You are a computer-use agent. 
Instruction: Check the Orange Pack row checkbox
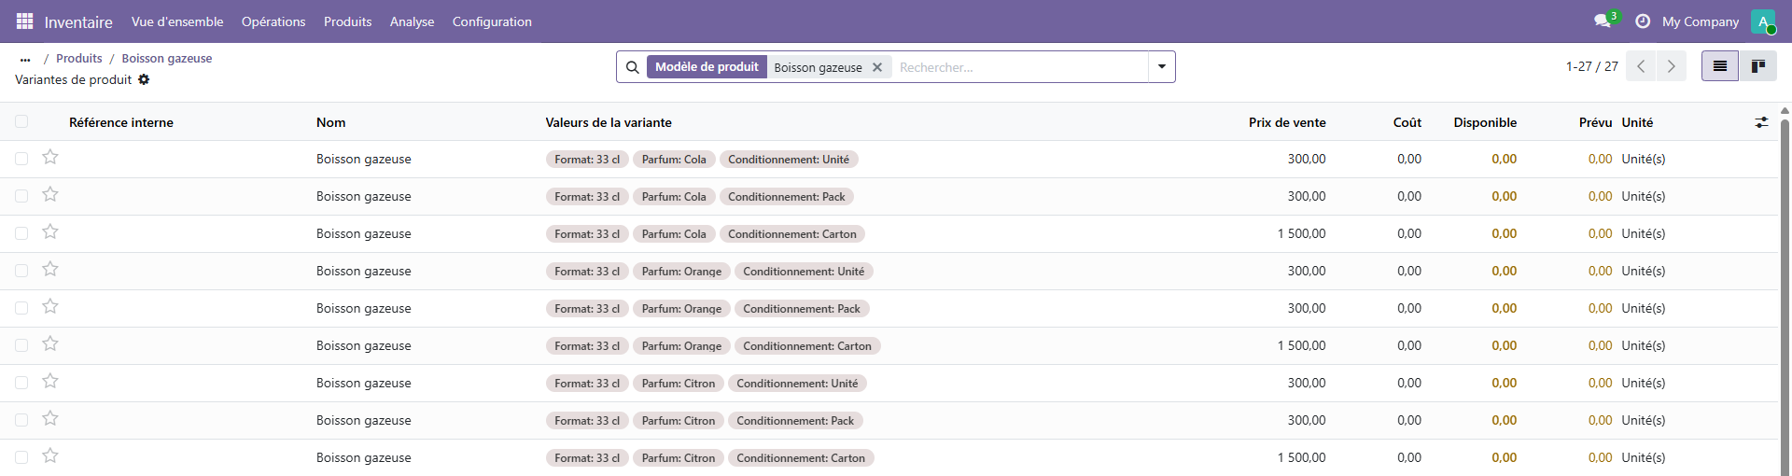[x=21, y=308]
